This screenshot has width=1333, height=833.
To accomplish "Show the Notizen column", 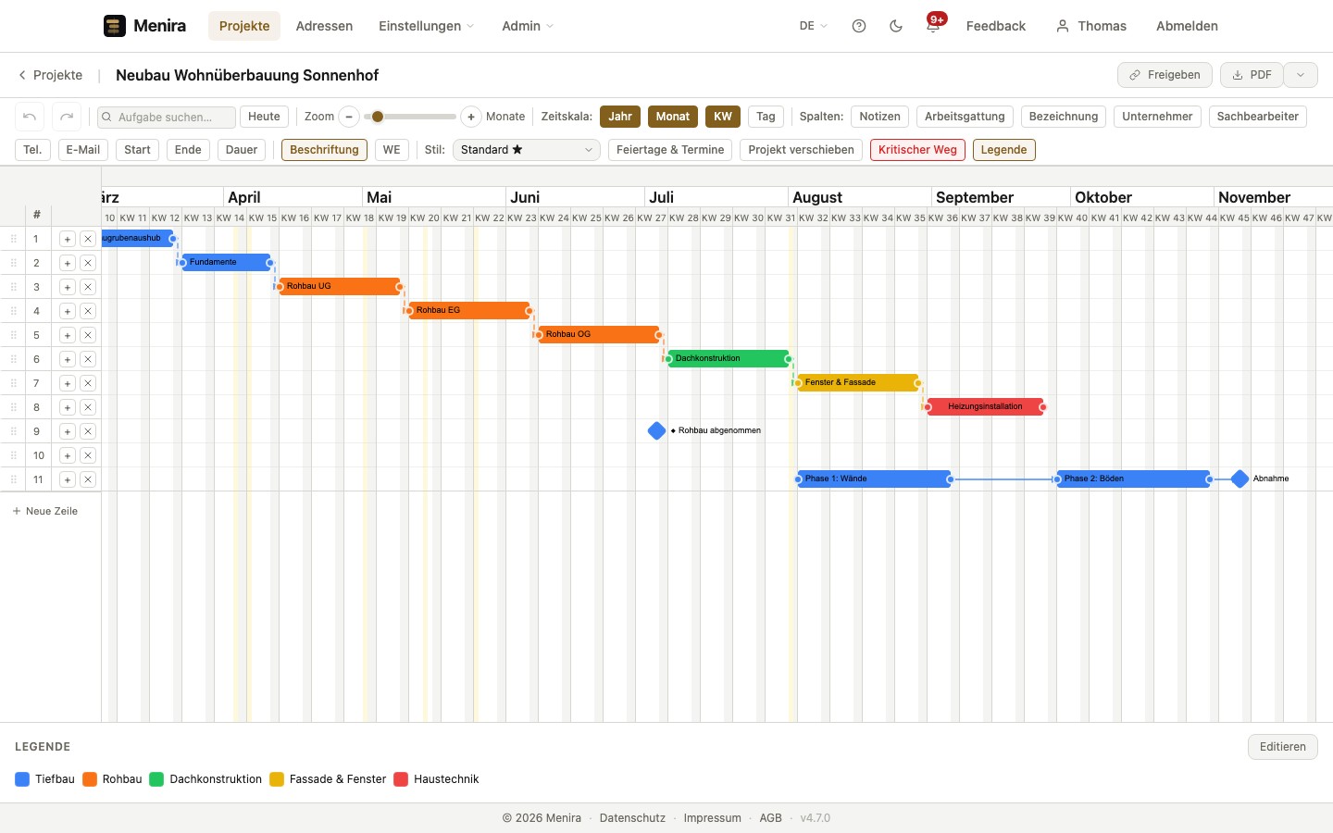I will pos(879,117).
